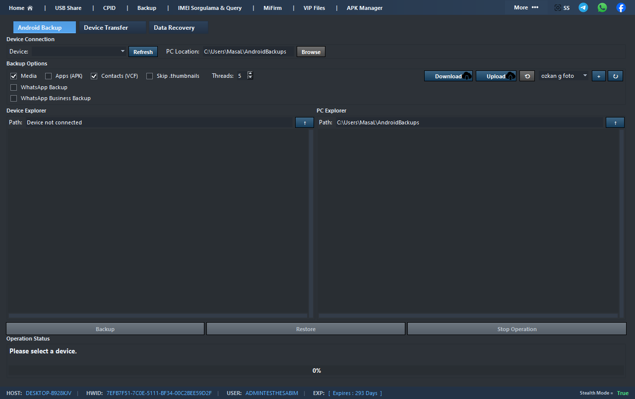635x399 pixels.
Task: Click the Home icon in top bar
Action: (21, 8)
